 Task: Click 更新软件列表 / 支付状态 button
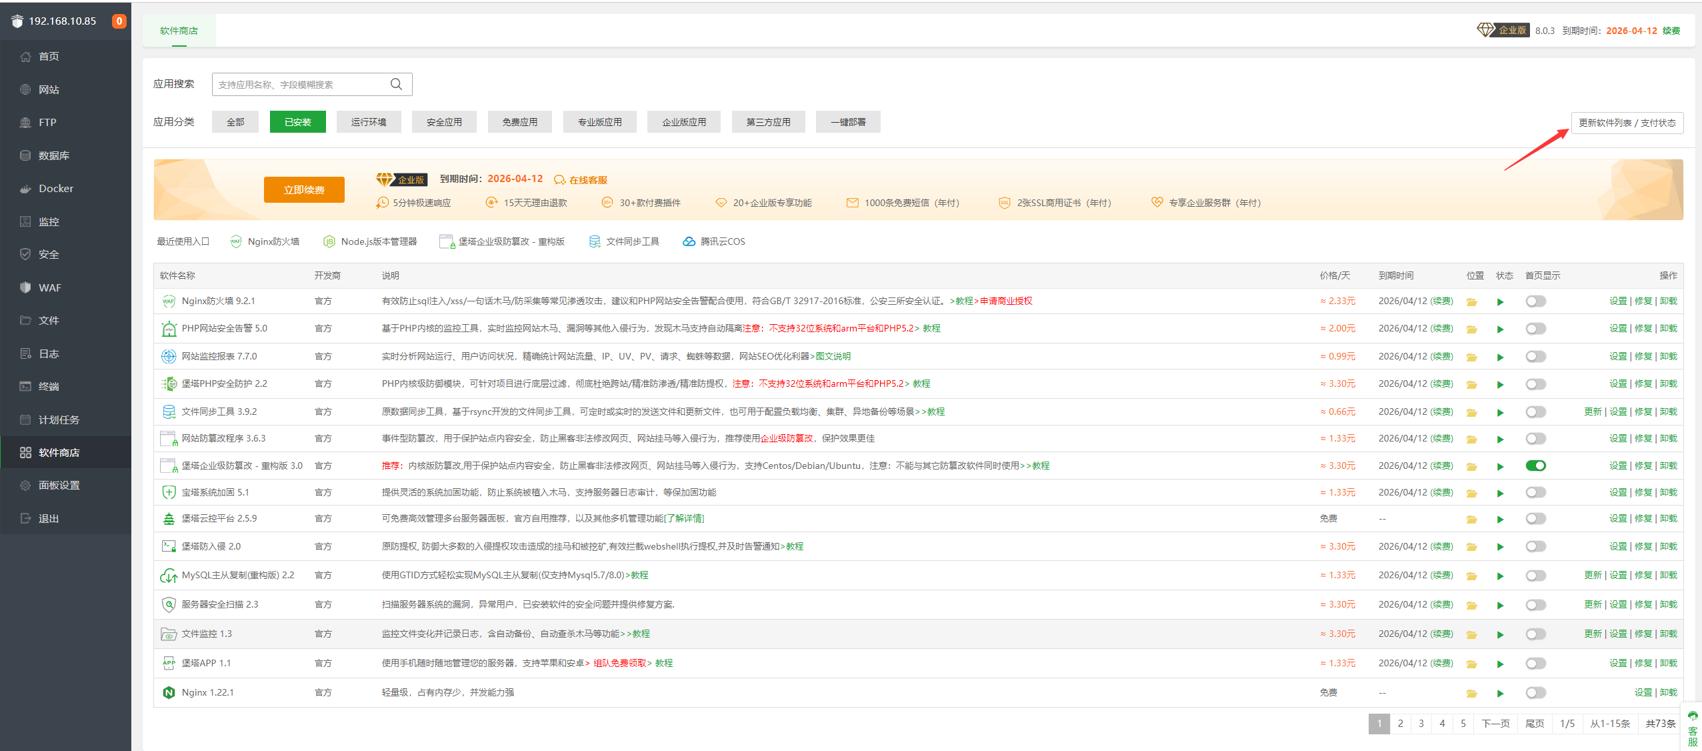pyautogui.click(x=1627, y=123)
